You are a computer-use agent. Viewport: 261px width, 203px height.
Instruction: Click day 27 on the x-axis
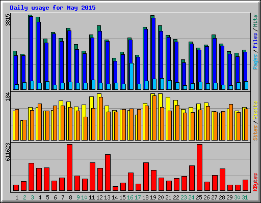[x=214, y=197]
